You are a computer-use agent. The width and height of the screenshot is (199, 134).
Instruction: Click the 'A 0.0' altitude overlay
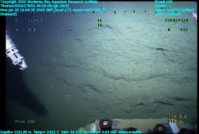(25, 30)
